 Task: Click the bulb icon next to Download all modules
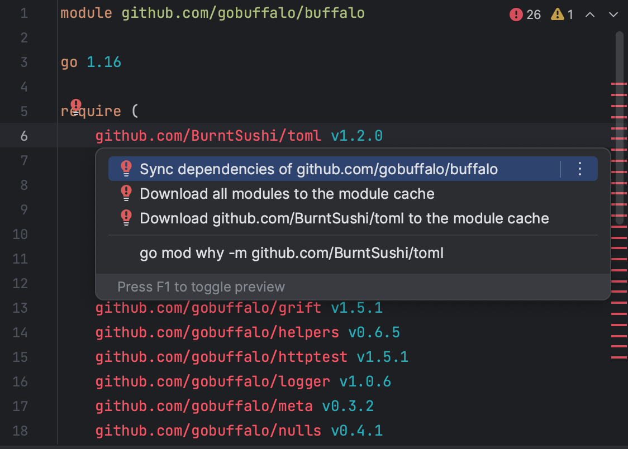coord(126,194)
